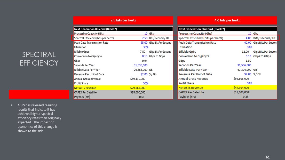Click the 30% utilization value in the 4.0 table
Image resolution: width=285 pixels, height=160 pixels.
click(249, 47)
